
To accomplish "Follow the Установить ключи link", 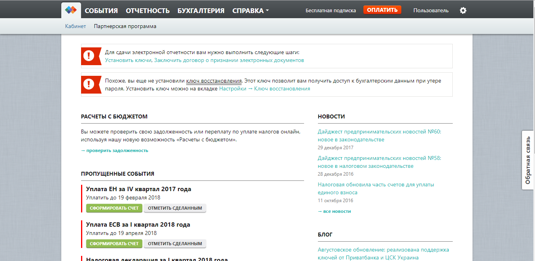I will tap(128, 60).
